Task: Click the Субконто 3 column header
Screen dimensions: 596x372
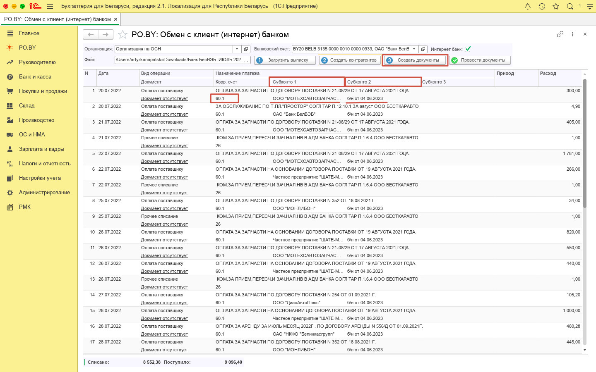Action: pyautogui.click(x=458, y=82)
